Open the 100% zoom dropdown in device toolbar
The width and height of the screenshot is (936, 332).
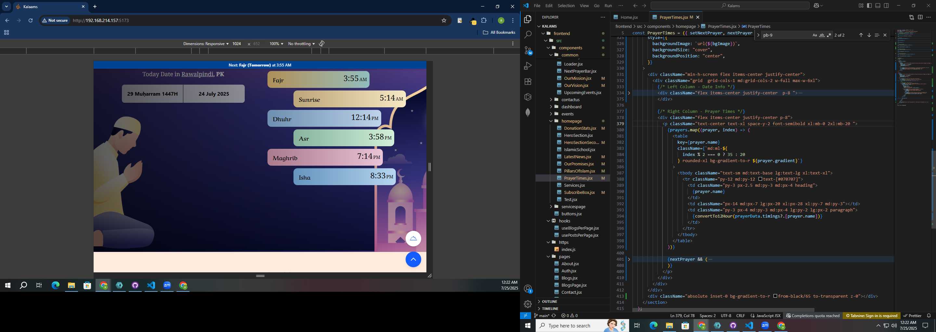[276, 43]
